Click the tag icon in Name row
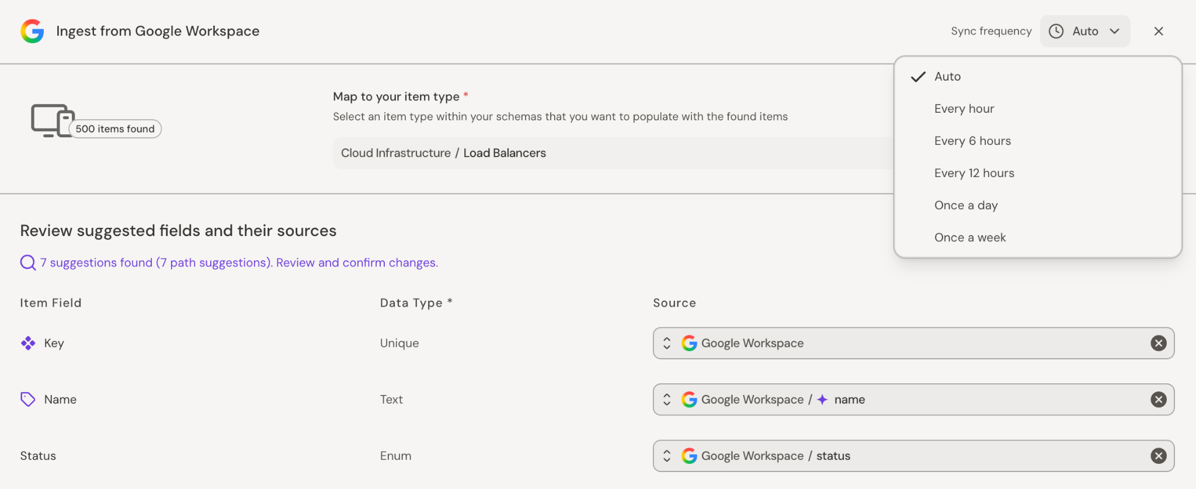This screenshot has height=489, width=1196. pyautogui.click(x=28, y=399)
